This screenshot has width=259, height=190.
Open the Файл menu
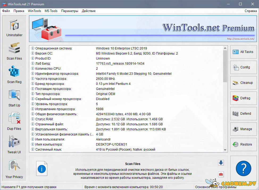pos(6,11)
